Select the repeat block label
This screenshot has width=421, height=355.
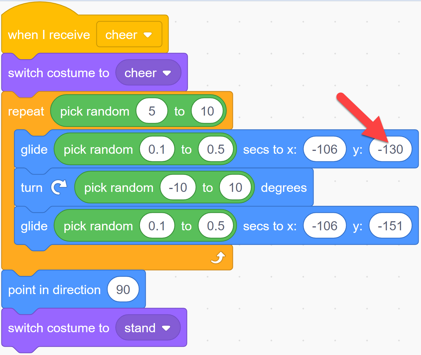click(26, 111)
